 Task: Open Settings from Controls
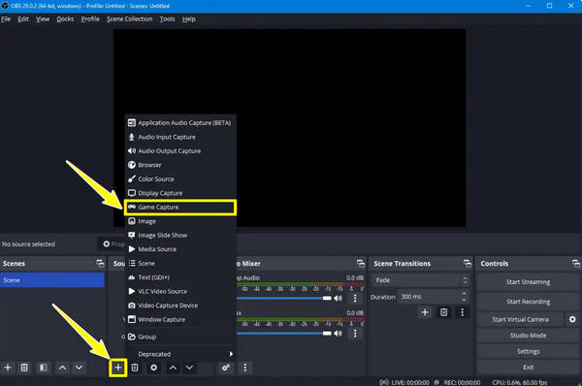point(528,351)
